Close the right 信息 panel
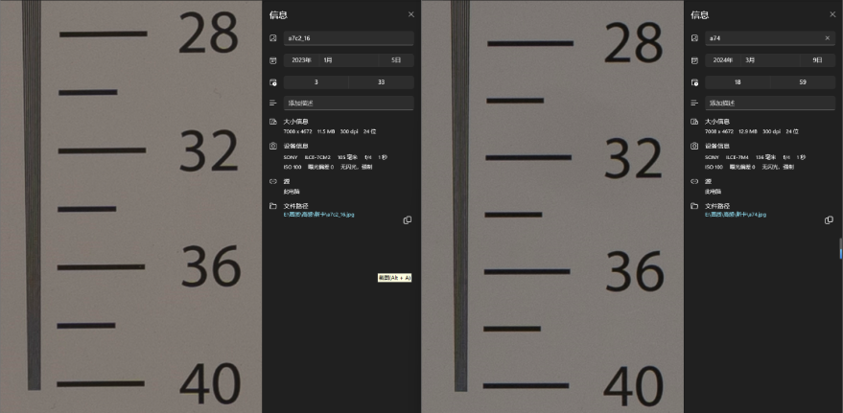 pyautogui.click(x=832, y=14)
